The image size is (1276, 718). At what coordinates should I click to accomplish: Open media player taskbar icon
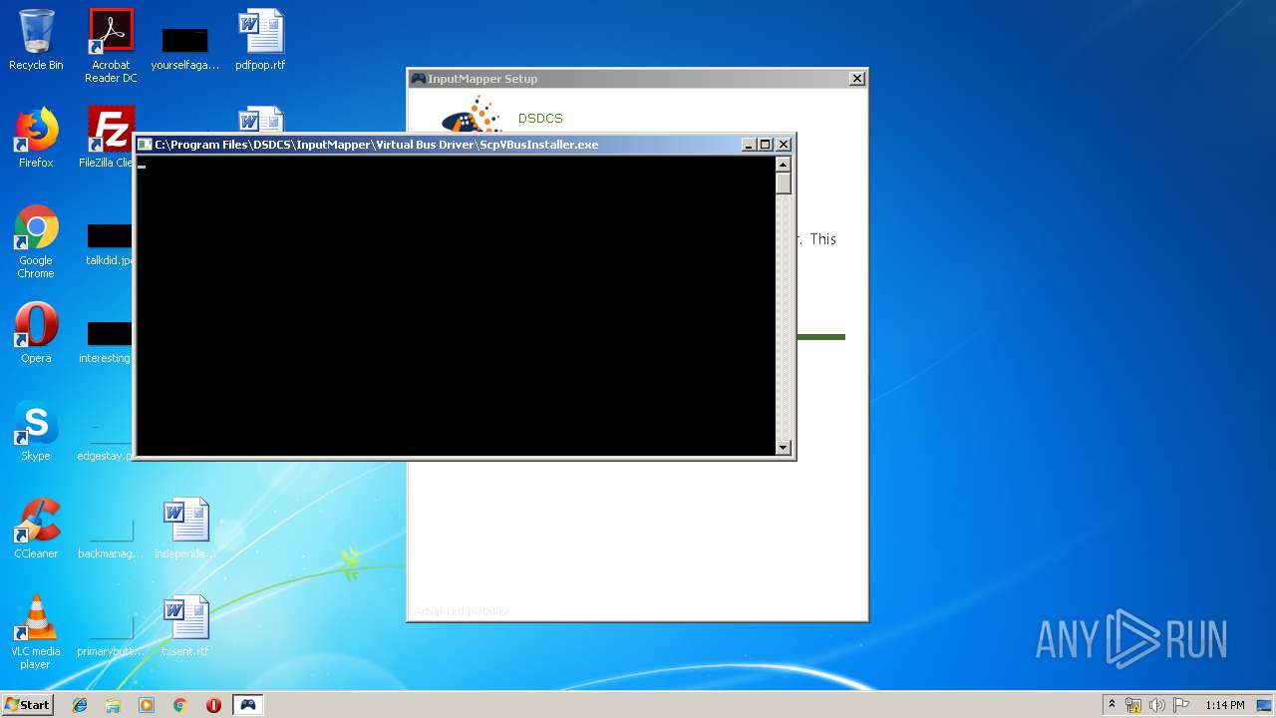coord(147,705)
